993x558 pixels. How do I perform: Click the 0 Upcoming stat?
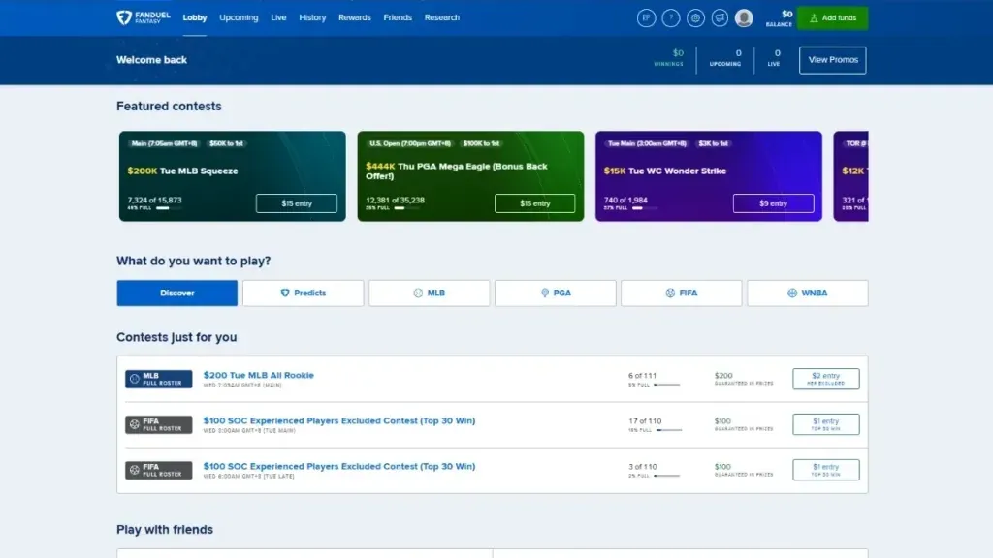[725, 57]
